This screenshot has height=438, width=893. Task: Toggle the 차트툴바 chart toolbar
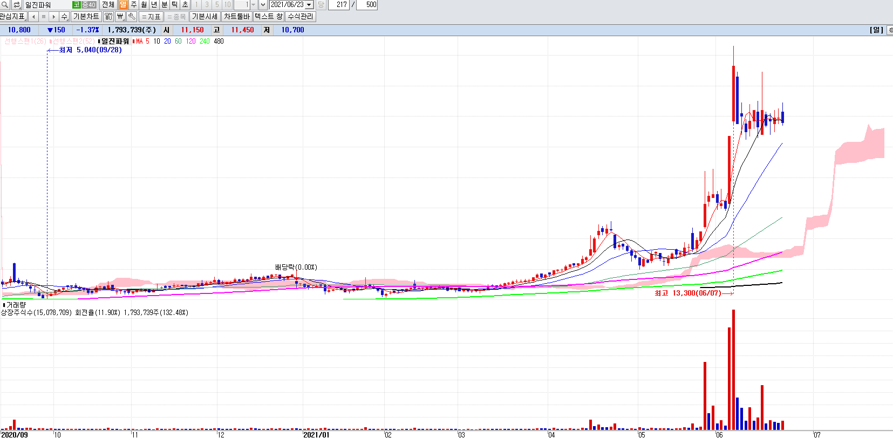click(x=237, y=17)
